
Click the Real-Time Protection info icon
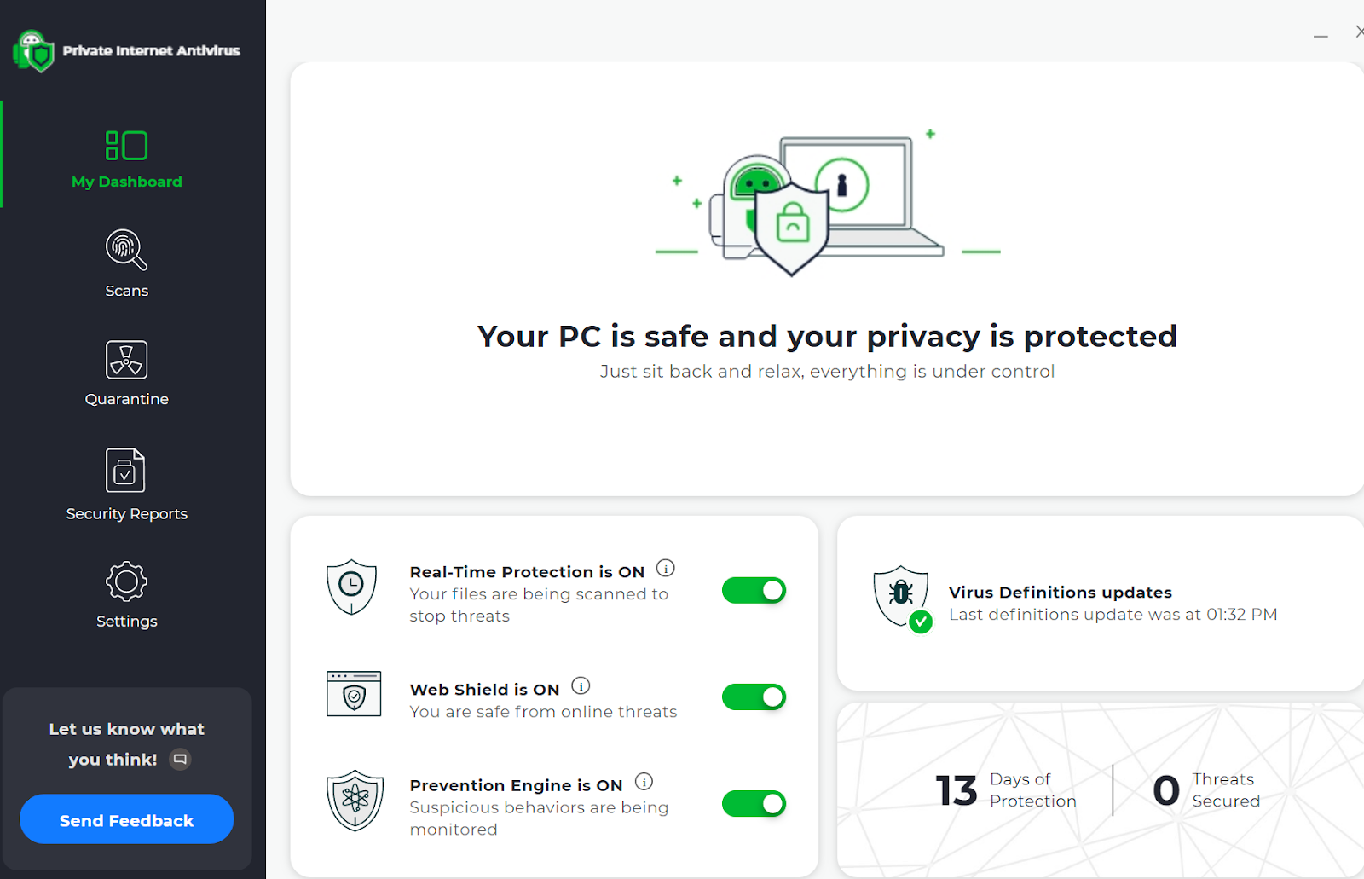pyautogui.click(x=666, y=569)
